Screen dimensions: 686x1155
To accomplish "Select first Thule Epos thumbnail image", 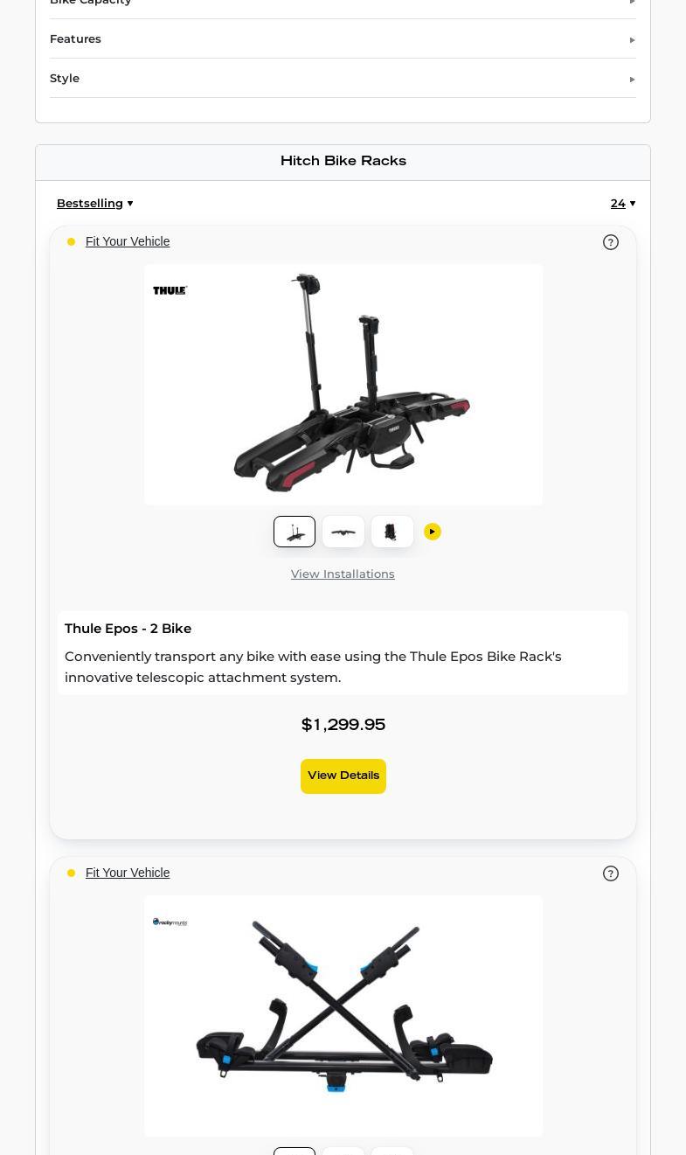I will pos(294,532).
